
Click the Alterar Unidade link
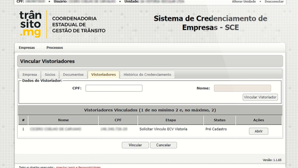[244, 1]
